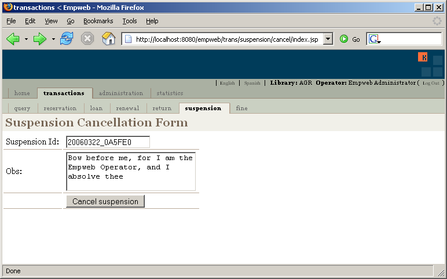Go to the reservation sub-tab
Image resolution: width=447 pixels, height=279 pixels.
[60, 108]
